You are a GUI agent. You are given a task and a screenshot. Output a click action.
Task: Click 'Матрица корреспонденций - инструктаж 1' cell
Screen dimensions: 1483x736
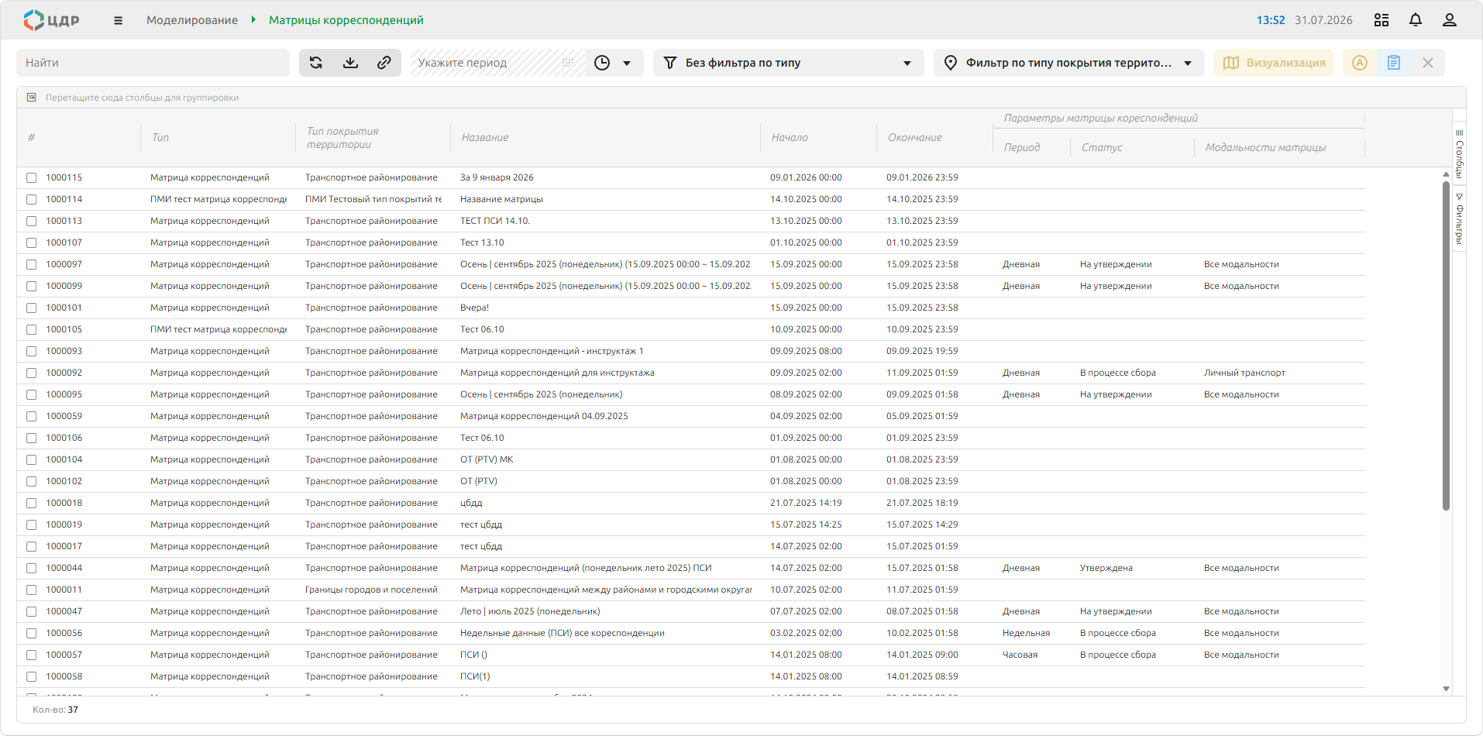[x=552, y=352]
